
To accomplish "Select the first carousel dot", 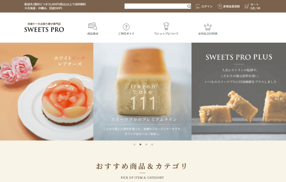I will (134, 144).
